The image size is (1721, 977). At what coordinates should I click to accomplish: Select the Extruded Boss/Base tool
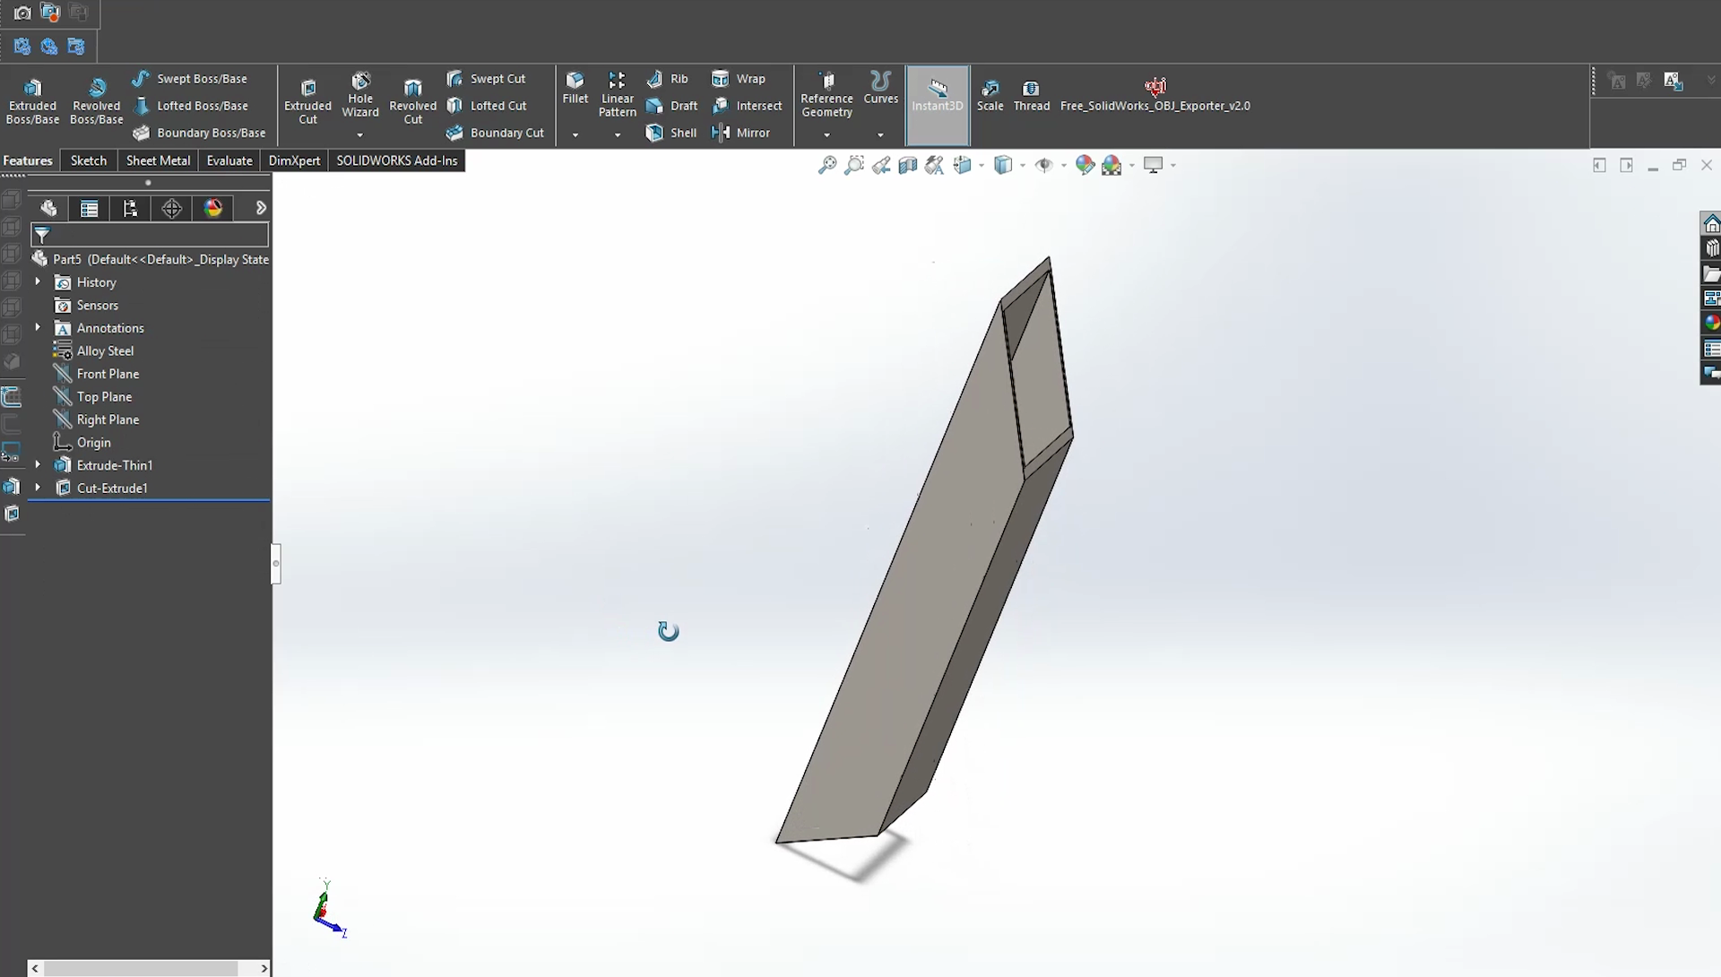click(x=33, y=101)
